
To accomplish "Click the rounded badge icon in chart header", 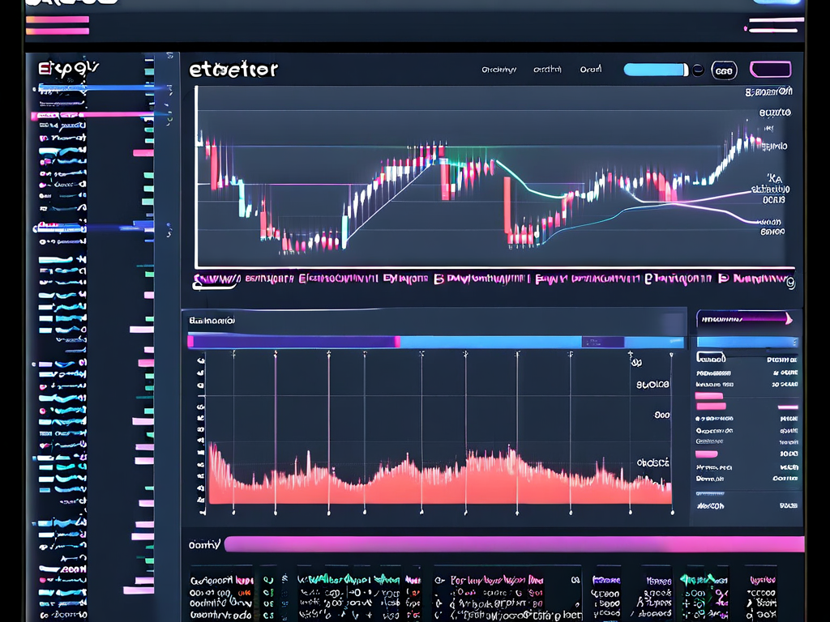I will [x=724, y=70].
